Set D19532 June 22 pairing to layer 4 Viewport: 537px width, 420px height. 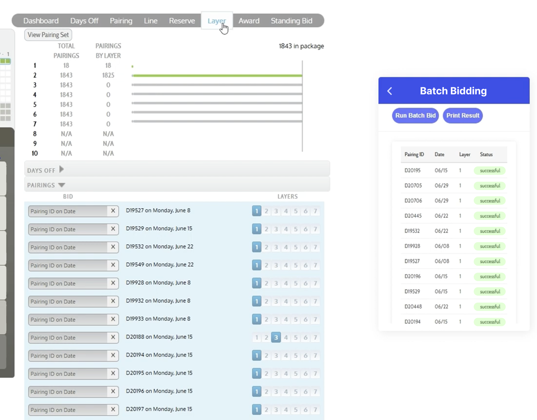tap(286, 247)
